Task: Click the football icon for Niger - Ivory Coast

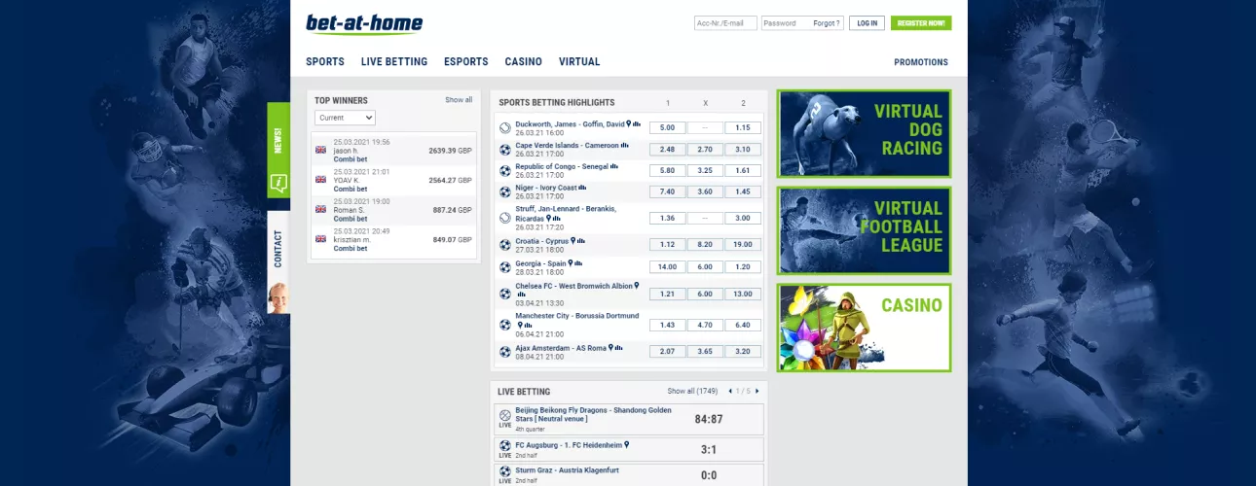Action: click(x=504, y=192)
